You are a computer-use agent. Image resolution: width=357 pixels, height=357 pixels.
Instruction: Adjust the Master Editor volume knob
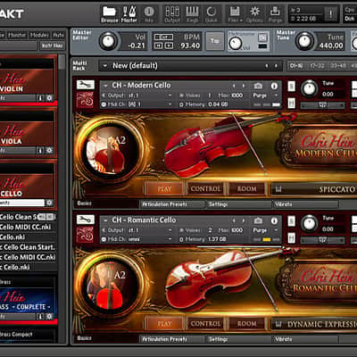[108, 41]
